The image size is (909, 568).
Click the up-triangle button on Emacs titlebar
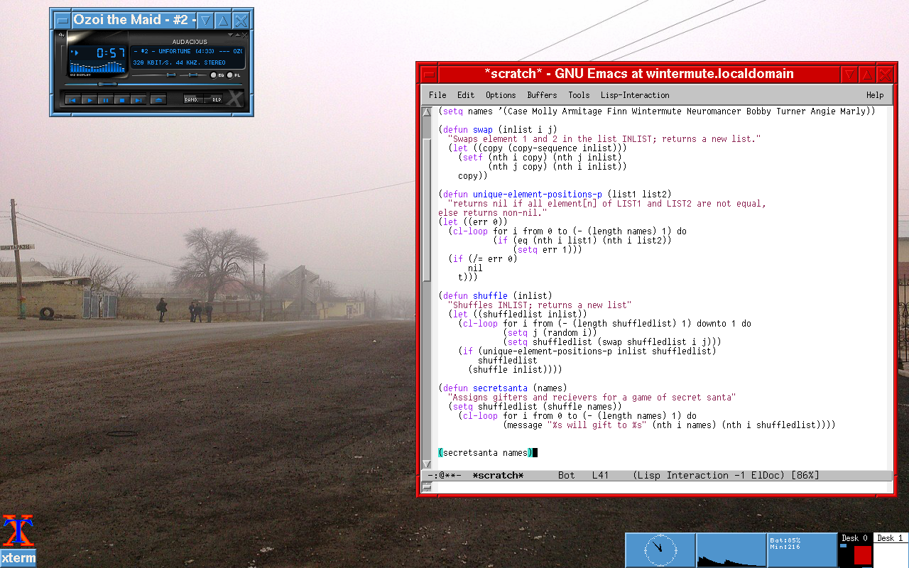[867, 74]
